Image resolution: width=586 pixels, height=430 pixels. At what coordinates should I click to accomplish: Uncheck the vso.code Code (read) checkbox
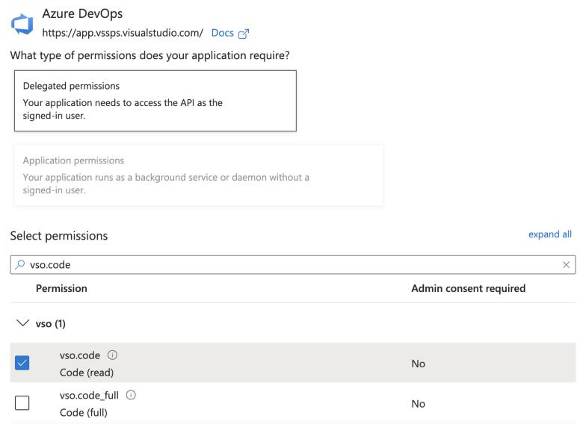pos(22,363)
